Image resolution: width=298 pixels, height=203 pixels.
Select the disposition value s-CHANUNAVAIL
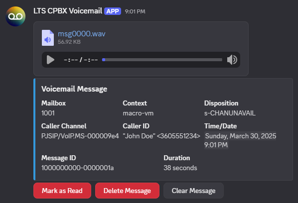coord(230,113)
